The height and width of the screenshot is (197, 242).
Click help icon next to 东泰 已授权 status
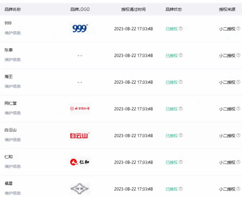coord(181,55)
